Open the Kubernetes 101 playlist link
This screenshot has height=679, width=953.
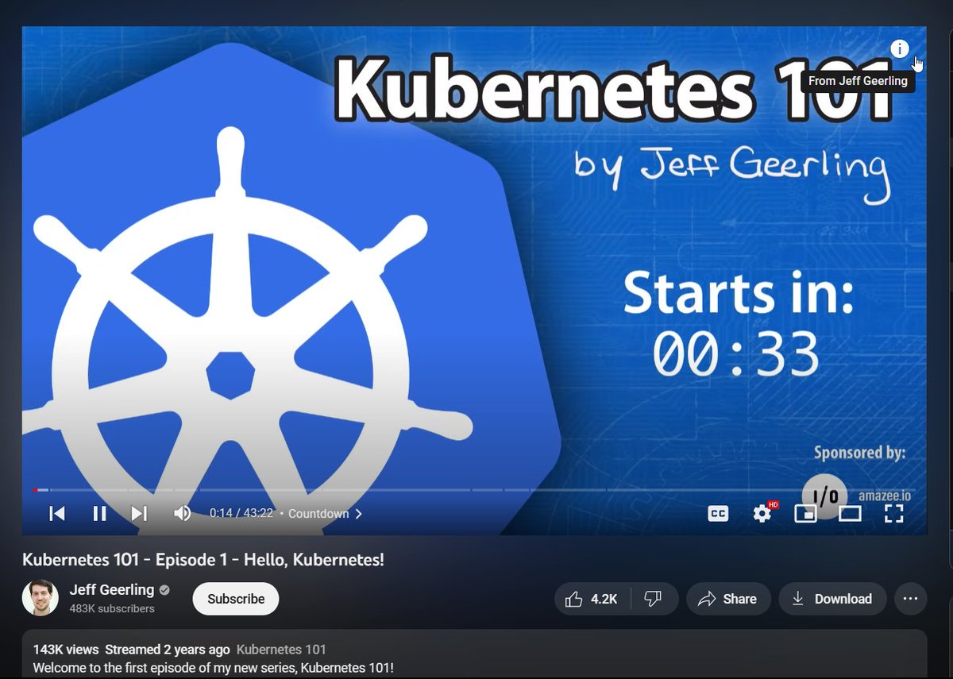[x=281, y=650]
